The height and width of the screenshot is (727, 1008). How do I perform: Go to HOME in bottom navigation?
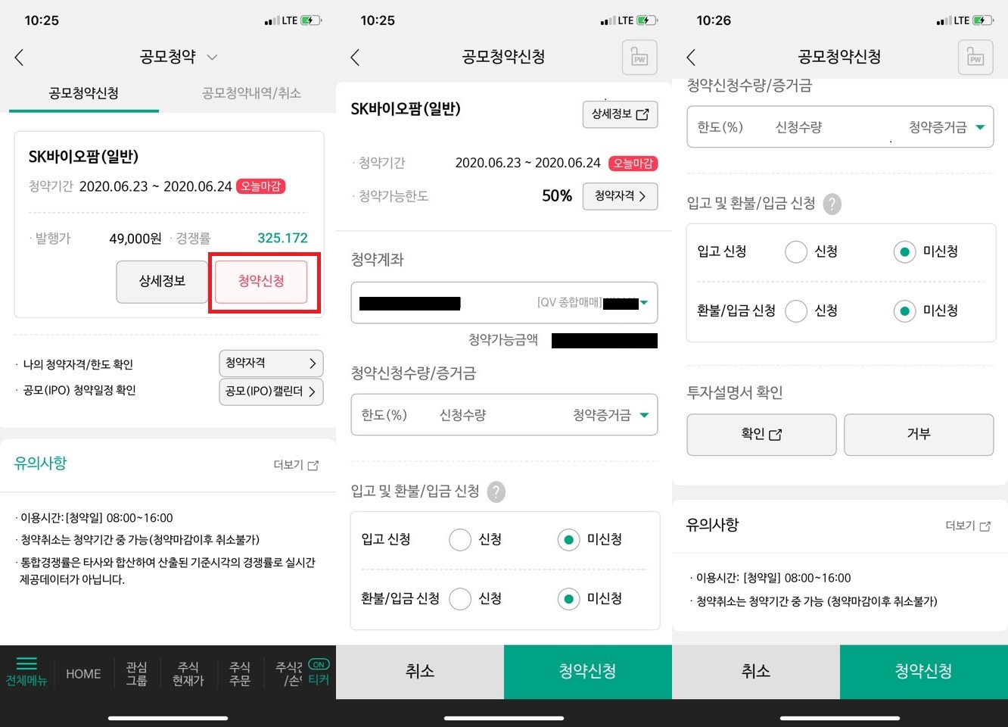(x=83, y=674)
